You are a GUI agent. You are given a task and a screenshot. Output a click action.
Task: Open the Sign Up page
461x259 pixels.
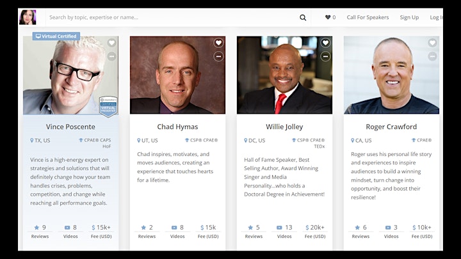(409, 17)
